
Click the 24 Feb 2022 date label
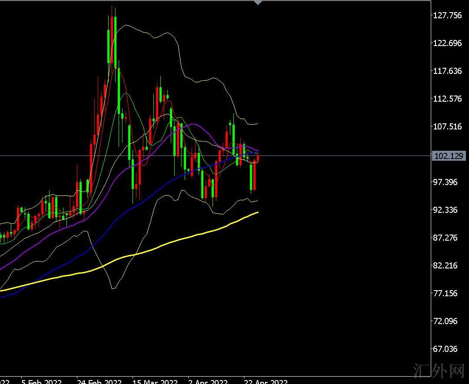[x=100, y=382]
